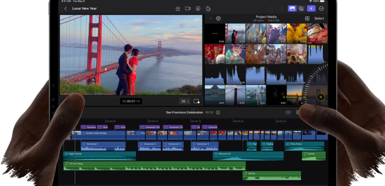Toggle the content browser button

pyautogui.click(x=301, y=9)
